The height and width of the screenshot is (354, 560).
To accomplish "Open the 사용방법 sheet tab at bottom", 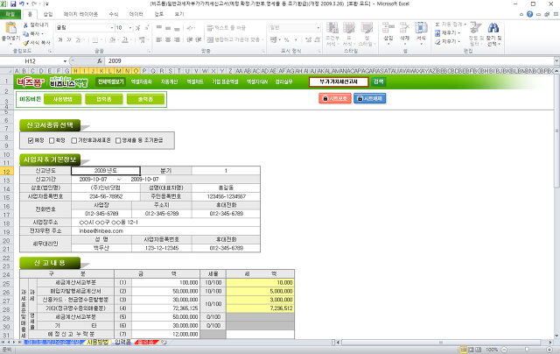I will click(97, 343).
